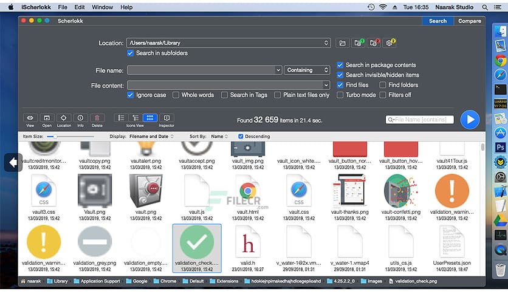
Task: Click Application Support in path bar
Action: [97, 281]
